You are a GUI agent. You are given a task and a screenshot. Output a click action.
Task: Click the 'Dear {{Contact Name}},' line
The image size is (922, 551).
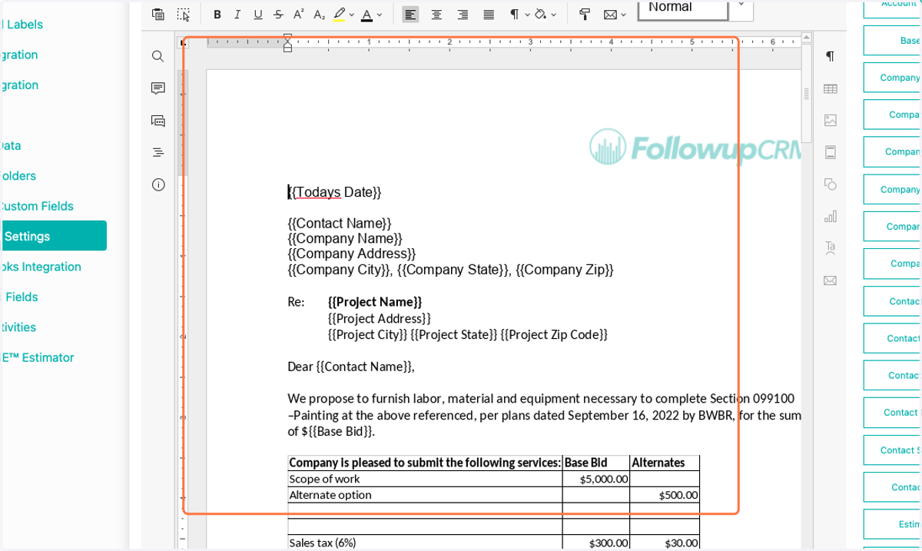click(351, 367)
